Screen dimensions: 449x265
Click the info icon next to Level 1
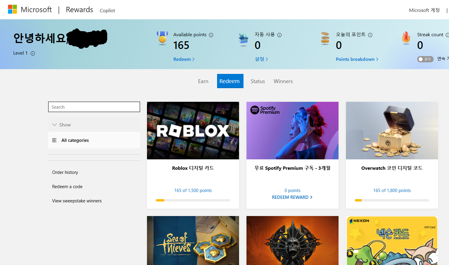(33, 53)
